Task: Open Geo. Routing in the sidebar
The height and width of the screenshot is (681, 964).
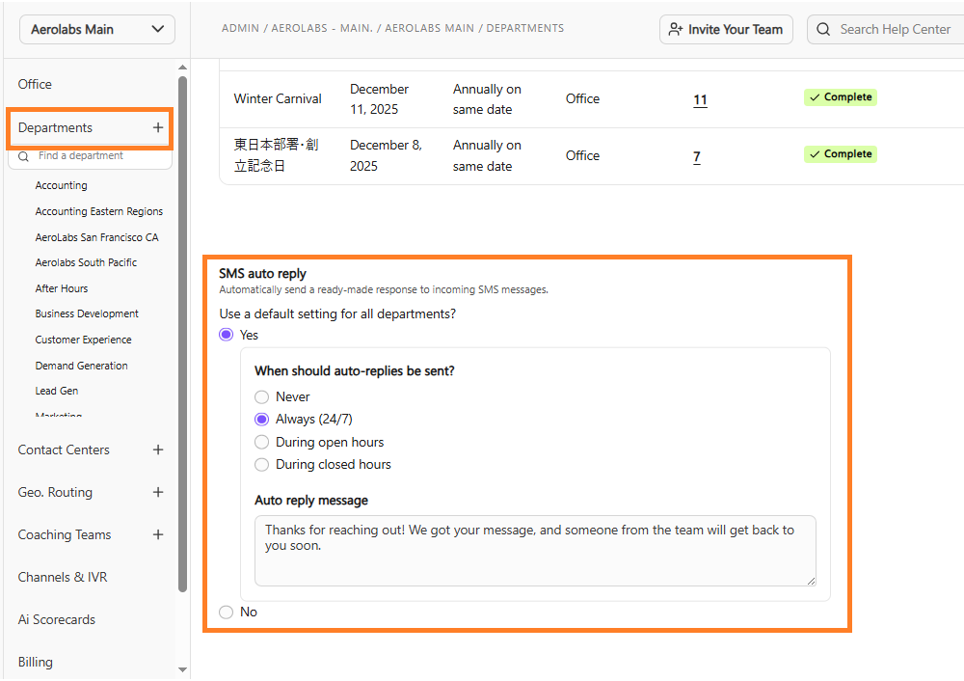Action: [x=55, y=493]
